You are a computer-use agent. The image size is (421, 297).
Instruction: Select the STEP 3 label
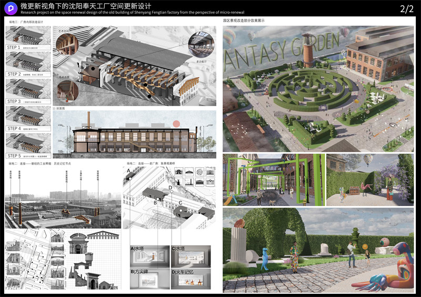coord(14,101)
